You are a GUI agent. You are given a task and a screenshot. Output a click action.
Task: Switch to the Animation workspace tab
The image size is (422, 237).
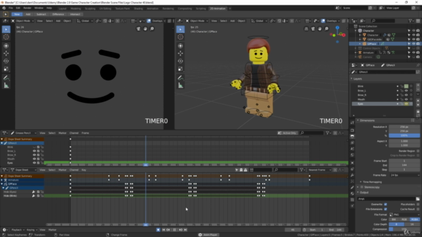(152, 9)
